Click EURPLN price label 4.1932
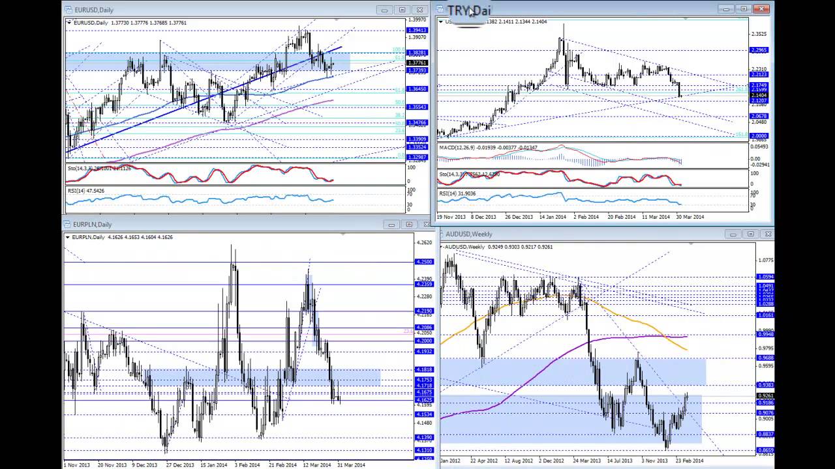This screenshot has height=469, width=835. point(424,351)
